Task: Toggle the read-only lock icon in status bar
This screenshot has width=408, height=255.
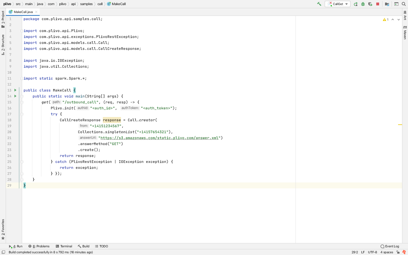Action: [x=398, y=252]
